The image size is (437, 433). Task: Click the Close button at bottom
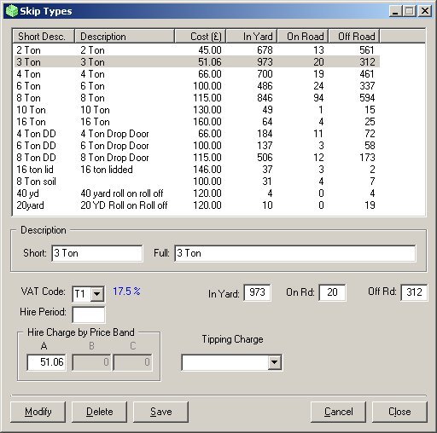[x=399, y=412]
